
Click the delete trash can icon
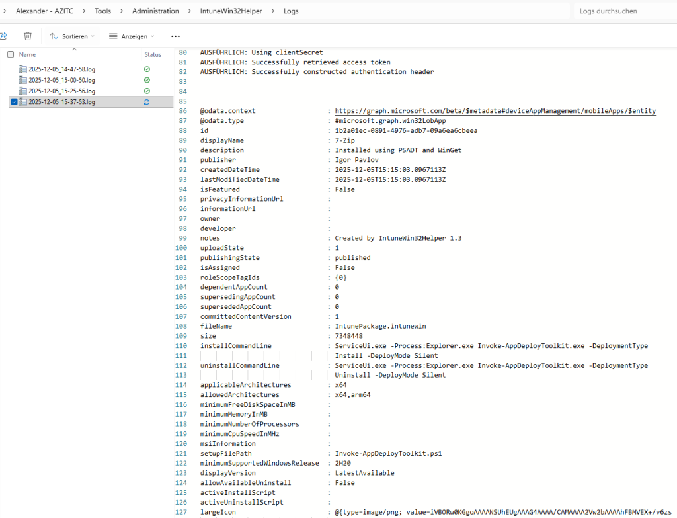point(28,36)
